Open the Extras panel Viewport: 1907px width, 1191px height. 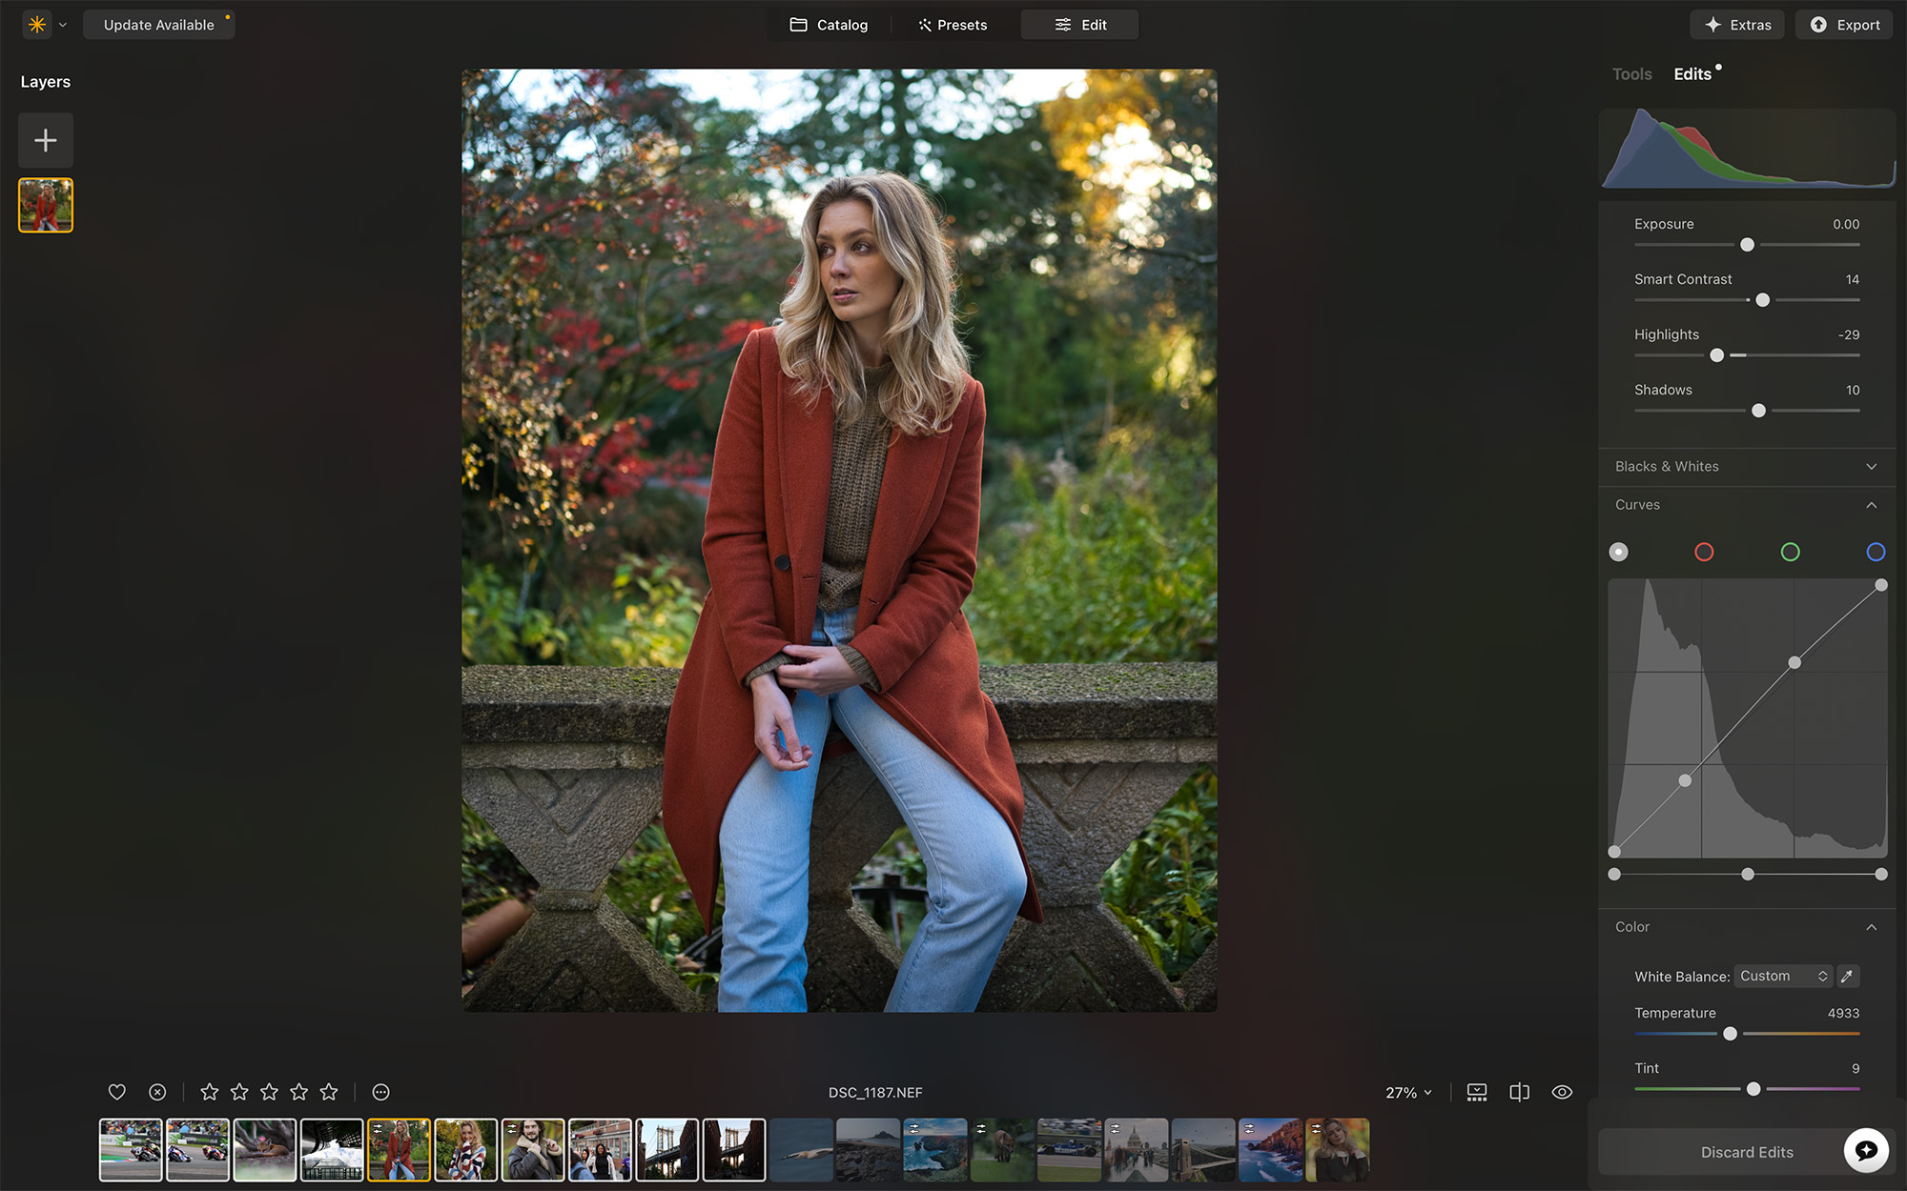[x=1736, y=24]
